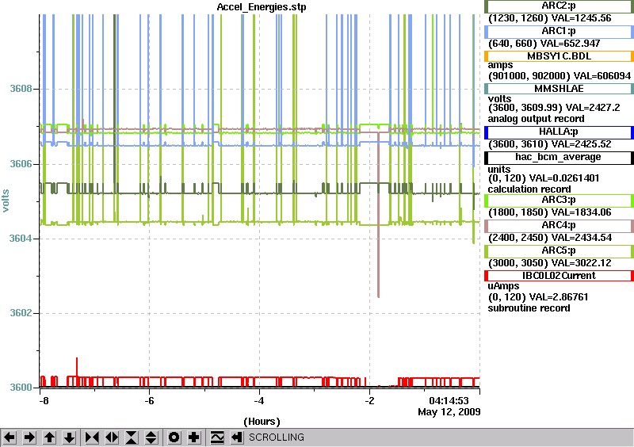
Task: Click the horizontal bowtie time-zoom icon
Action: (x=92, y=437)
